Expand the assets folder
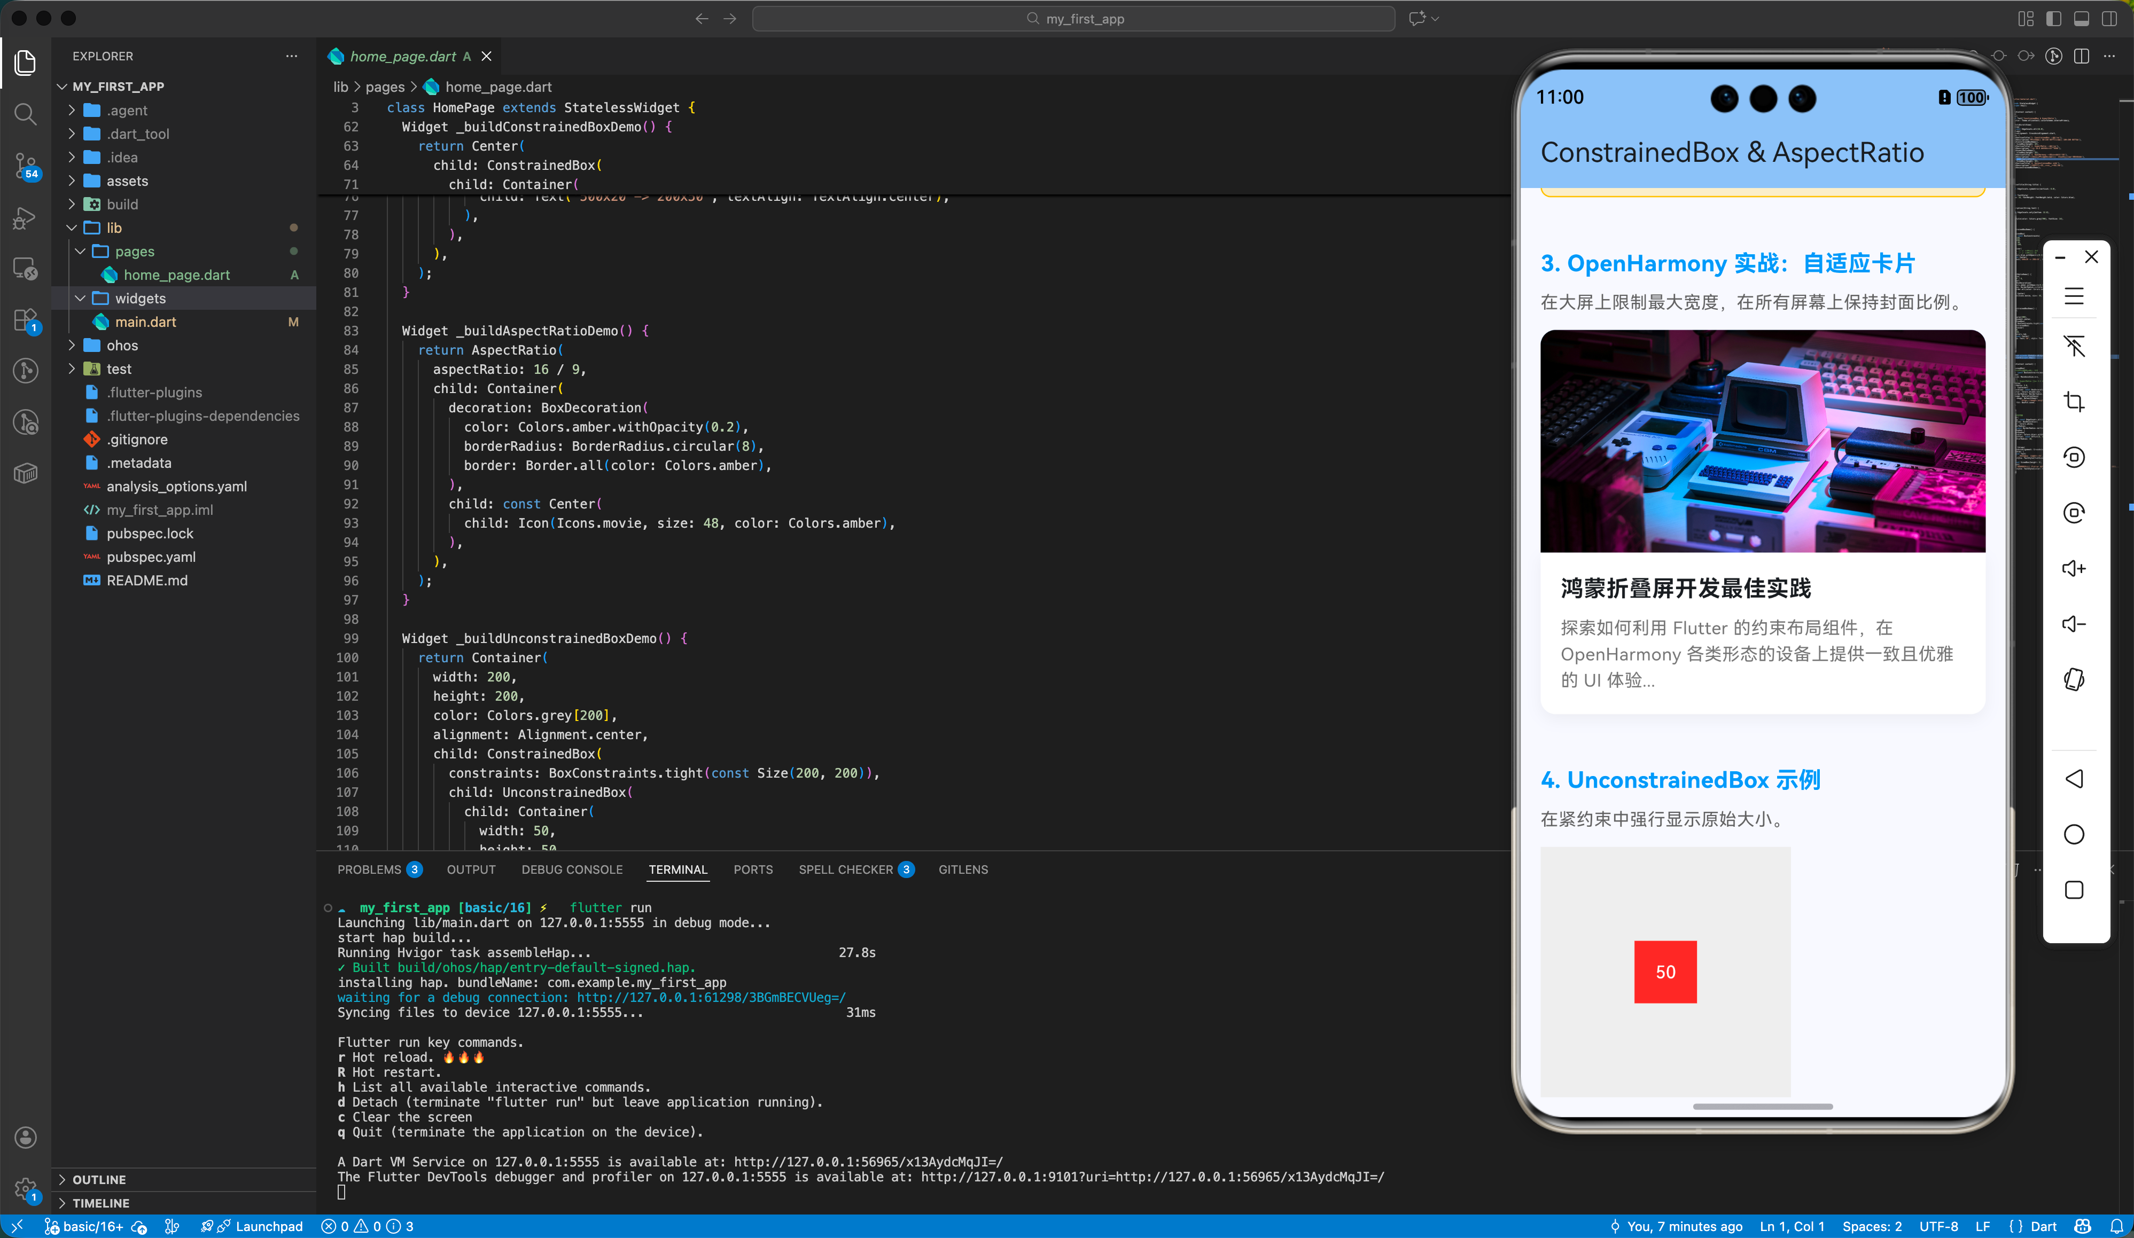Screen dimensions: 2134x1238 (127, 180)
